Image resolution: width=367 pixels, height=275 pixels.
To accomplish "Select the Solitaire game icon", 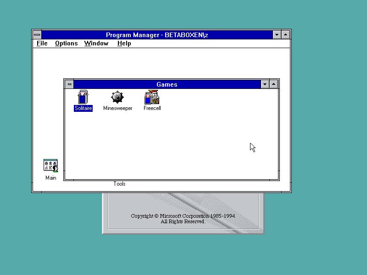I will click(83, 97).
